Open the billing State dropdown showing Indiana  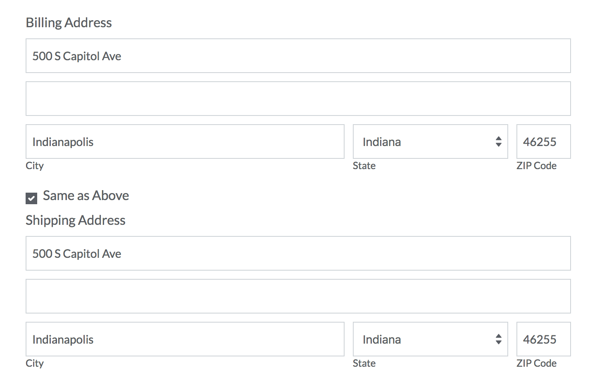430,142
